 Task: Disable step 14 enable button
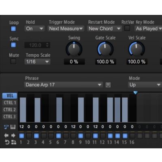pos(117,136)
